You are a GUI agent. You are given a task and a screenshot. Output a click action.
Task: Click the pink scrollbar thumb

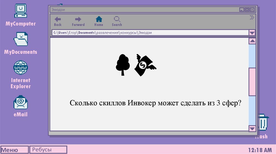tap(252, 82)
